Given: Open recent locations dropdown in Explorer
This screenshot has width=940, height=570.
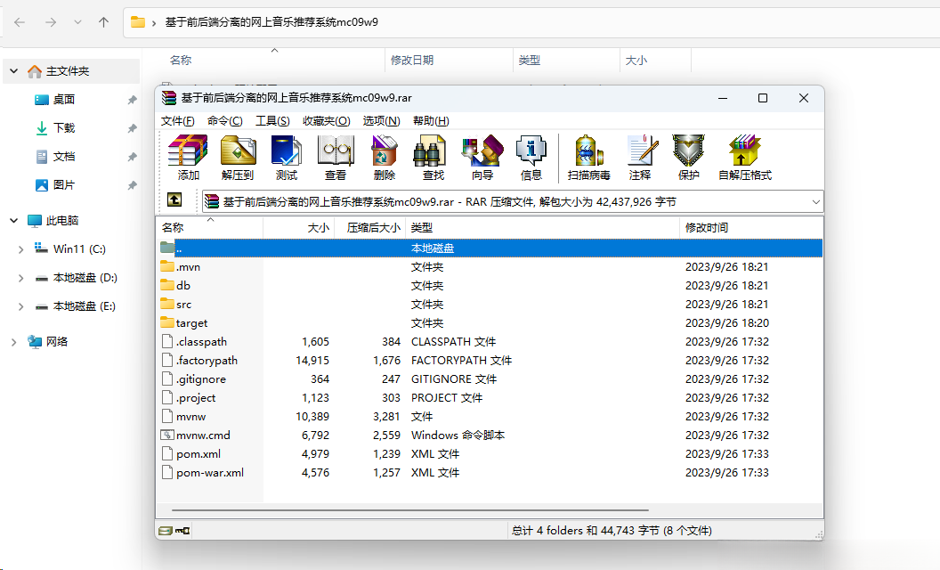Looking at the screenshot, I should [77, 22].
